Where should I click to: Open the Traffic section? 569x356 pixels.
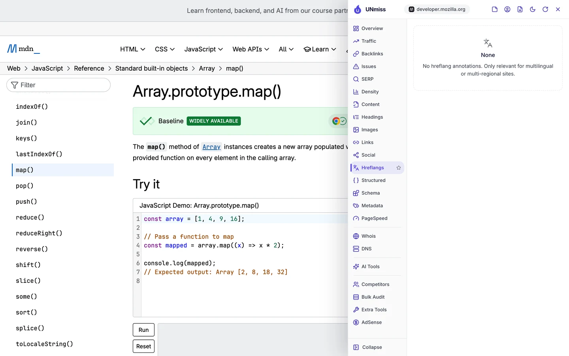coord(377,41)
